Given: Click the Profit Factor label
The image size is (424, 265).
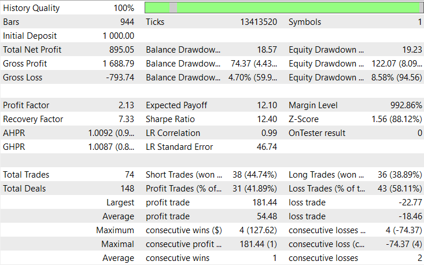Looking at the screenshot, I should point(26,105).
